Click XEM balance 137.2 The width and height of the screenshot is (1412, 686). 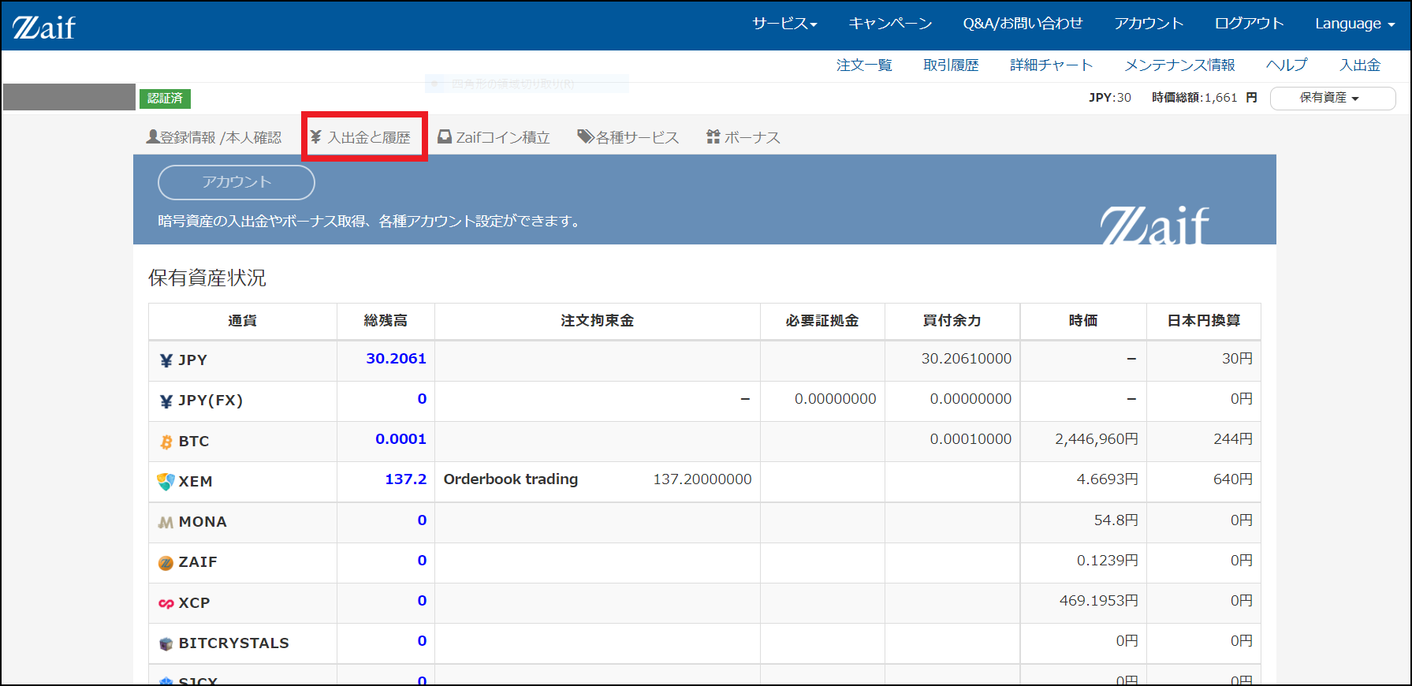click(x=405, y=479)
